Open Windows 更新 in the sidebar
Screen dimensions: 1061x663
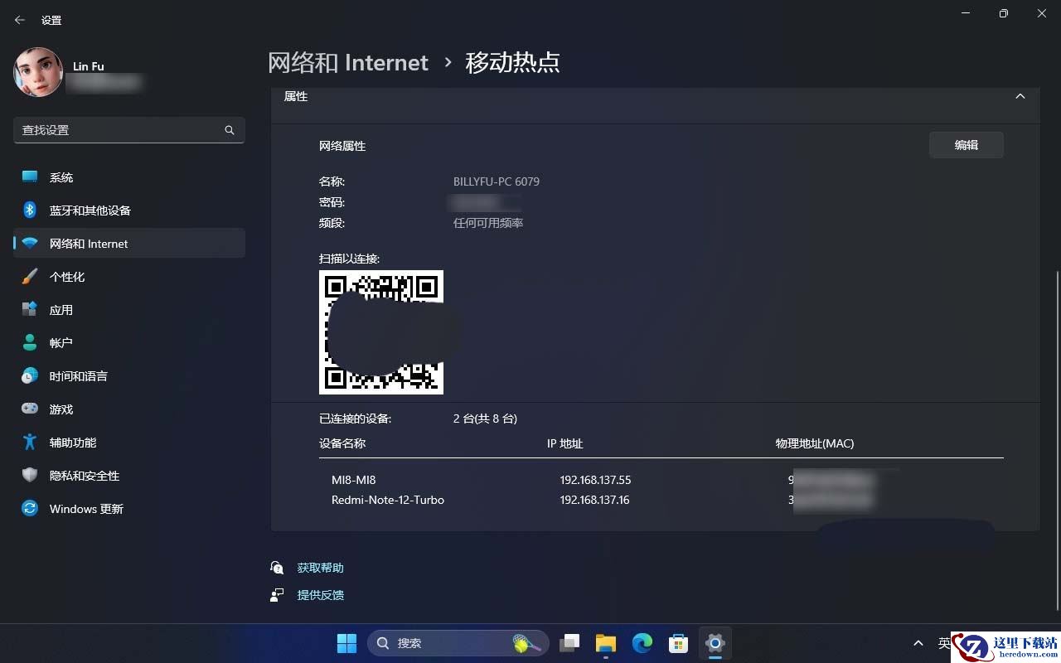[129, 509]
